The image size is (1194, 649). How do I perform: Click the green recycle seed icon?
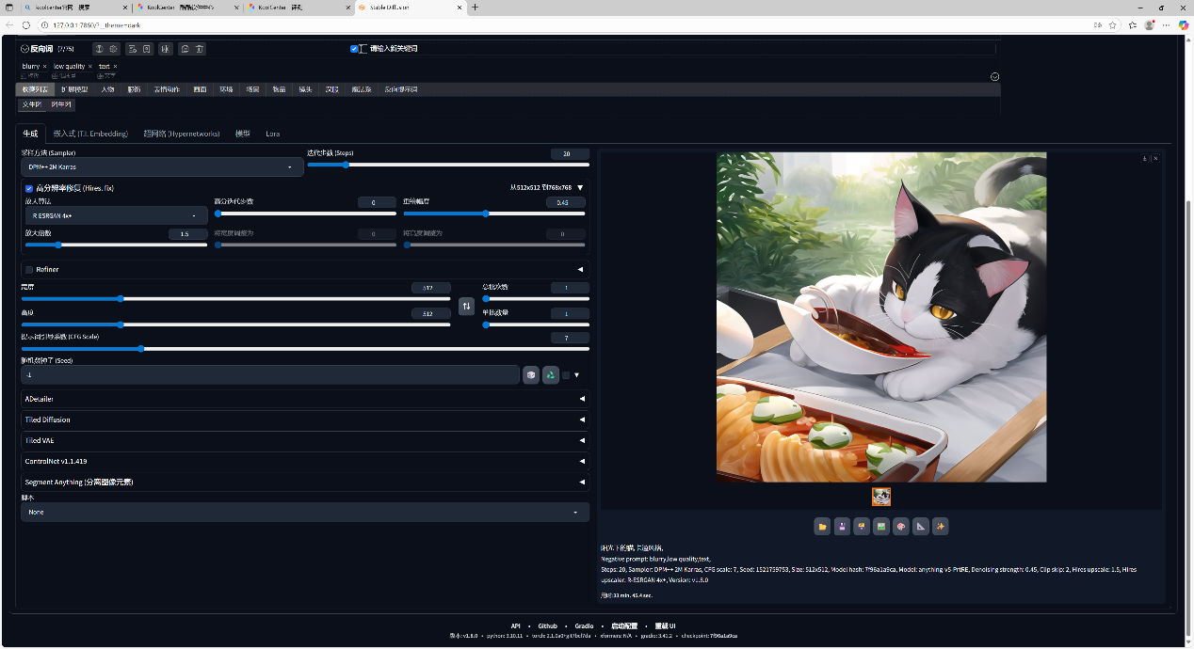tap(551, 375)
